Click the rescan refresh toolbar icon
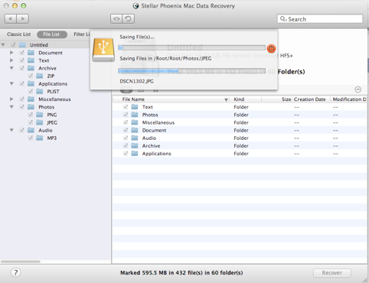Image resolution: width=369 pixels, height=283 pixels. pos(129,18)
